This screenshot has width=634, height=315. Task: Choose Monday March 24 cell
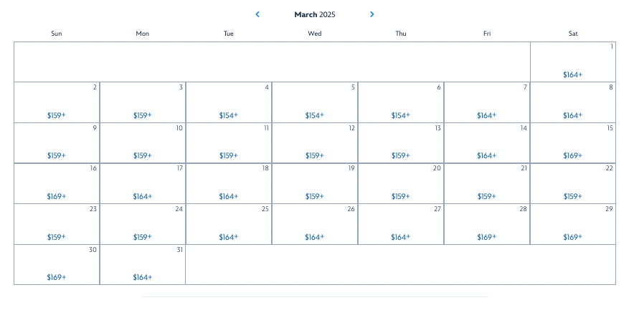click(x=143, y=224)
